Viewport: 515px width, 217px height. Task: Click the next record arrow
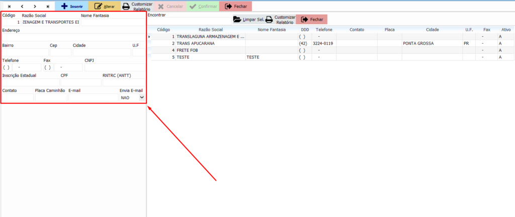35,7
